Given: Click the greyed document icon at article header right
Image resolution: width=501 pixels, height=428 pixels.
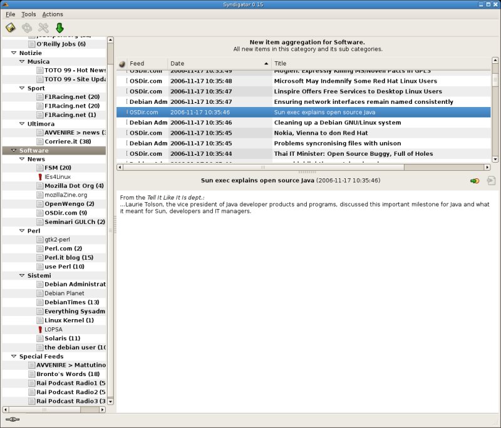Looking at the screenshot, I should [x=491, y=181].
